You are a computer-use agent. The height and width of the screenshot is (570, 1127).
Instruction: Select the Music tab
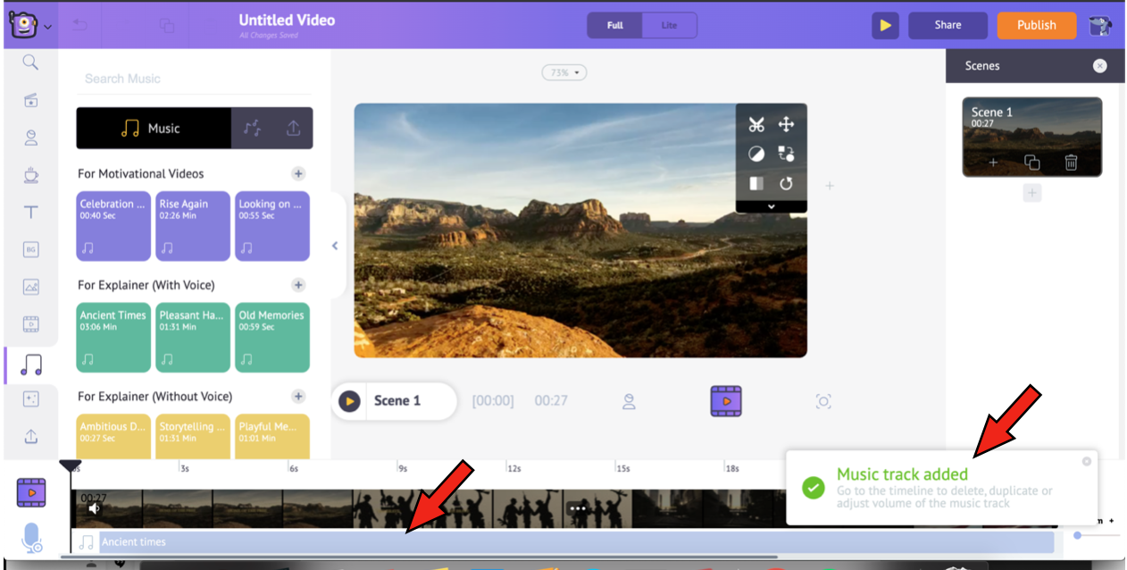(x=153, y=129)
